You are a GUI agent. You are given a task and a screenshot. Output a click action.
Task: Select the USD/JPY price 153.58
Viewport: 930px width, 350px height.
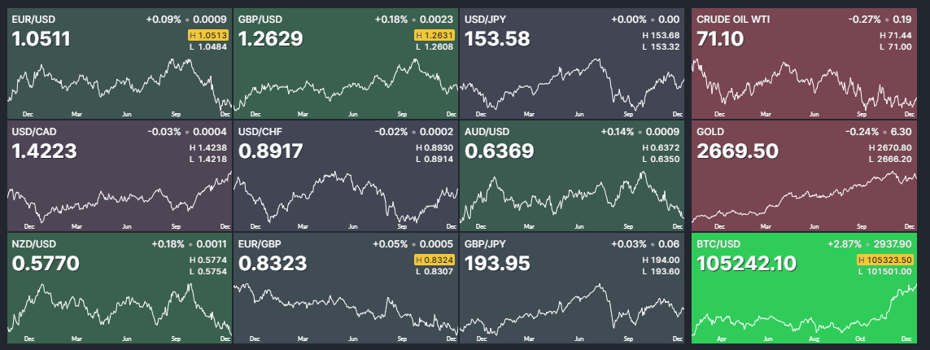[x=496, y=39]
